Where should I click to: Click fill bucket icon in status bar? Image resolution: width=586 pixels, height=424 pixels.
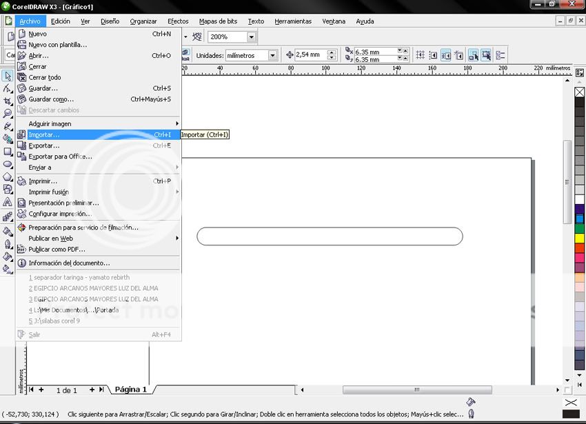[x=471, y=402]
